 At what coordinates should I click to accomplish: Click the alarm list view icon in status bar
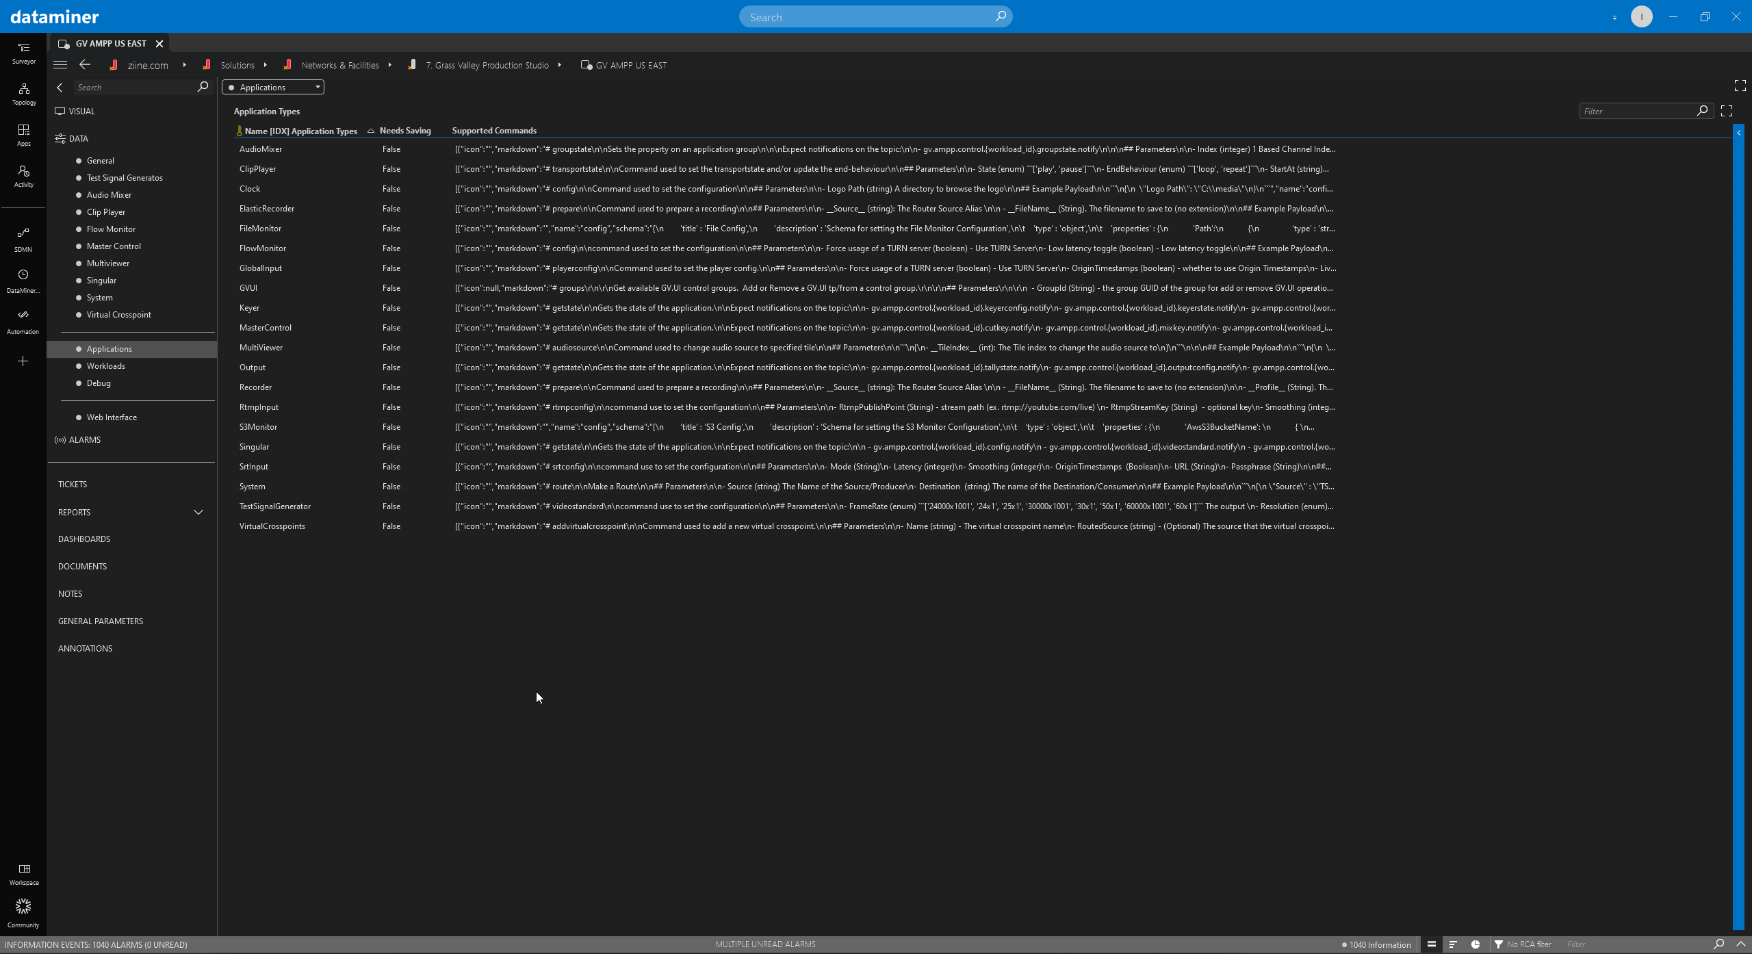click(x=1431, y=944)
